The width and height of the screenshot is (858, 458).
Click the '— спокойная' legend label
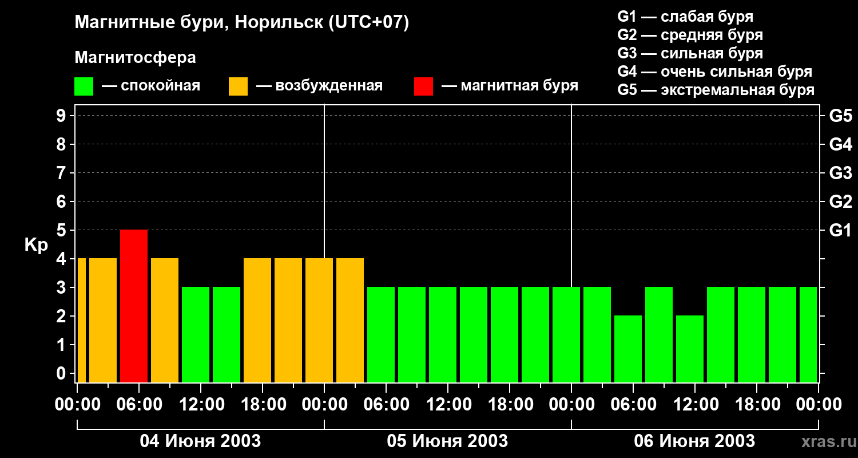[151, 86]
